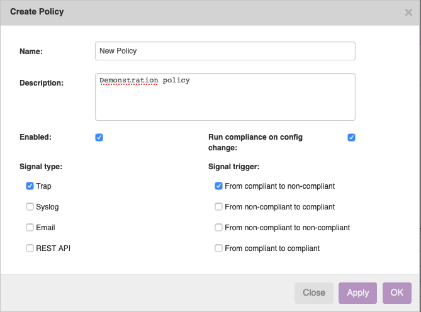
Task: Uncheck From compliant to non-compliant trigger
Action: [218, 186]
